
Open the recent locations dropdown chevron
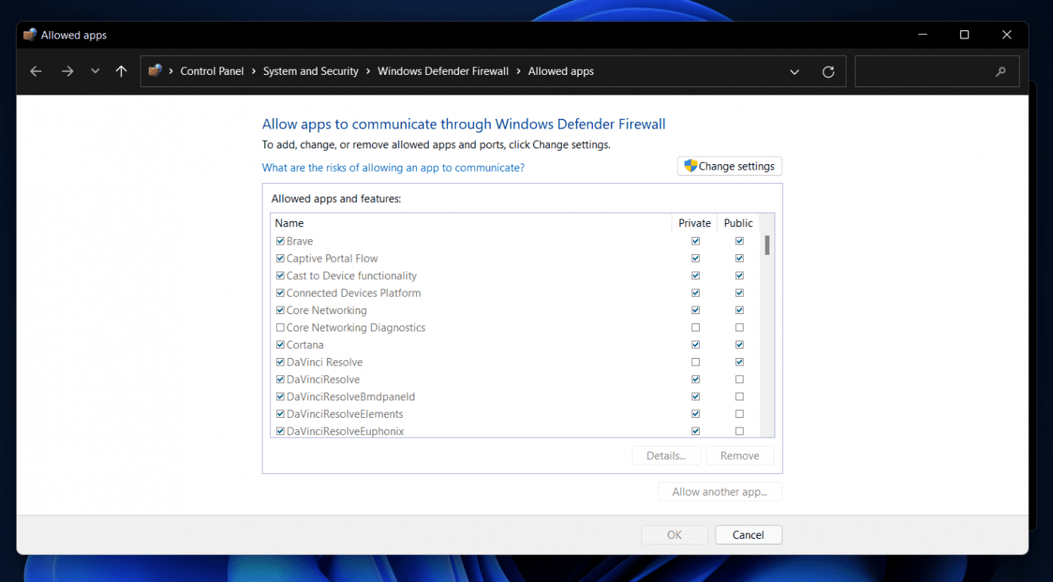tap(95, 71)
